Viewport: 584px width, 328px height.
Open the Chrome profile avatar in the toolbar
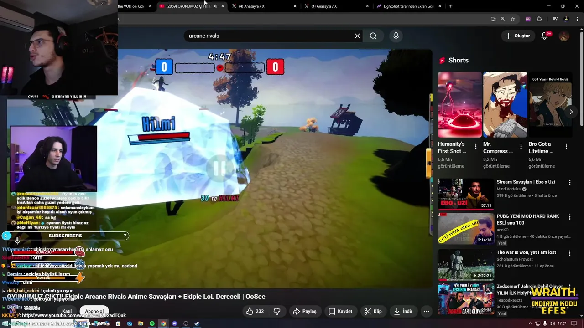(x=566, y=19)
